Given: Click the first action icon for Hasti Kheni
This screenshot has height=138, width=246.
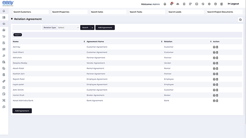Looking at the screenshot, I should [x=214, y=52].
